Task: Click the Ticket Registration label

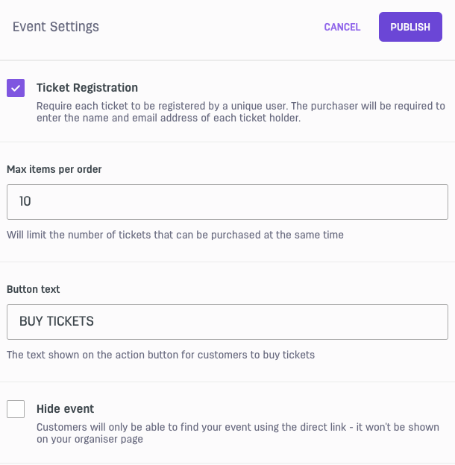Action: tap(87, 88)
